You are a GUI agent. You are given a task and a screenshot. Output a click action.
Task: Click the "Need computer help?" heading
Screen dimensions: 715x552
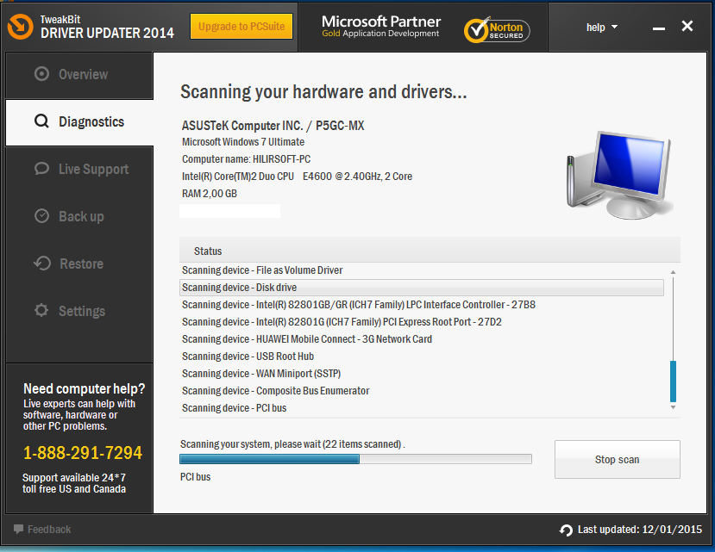coord(84,388)
